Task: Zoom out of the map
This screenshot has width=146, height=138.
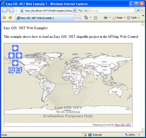Action: [19, 70]
